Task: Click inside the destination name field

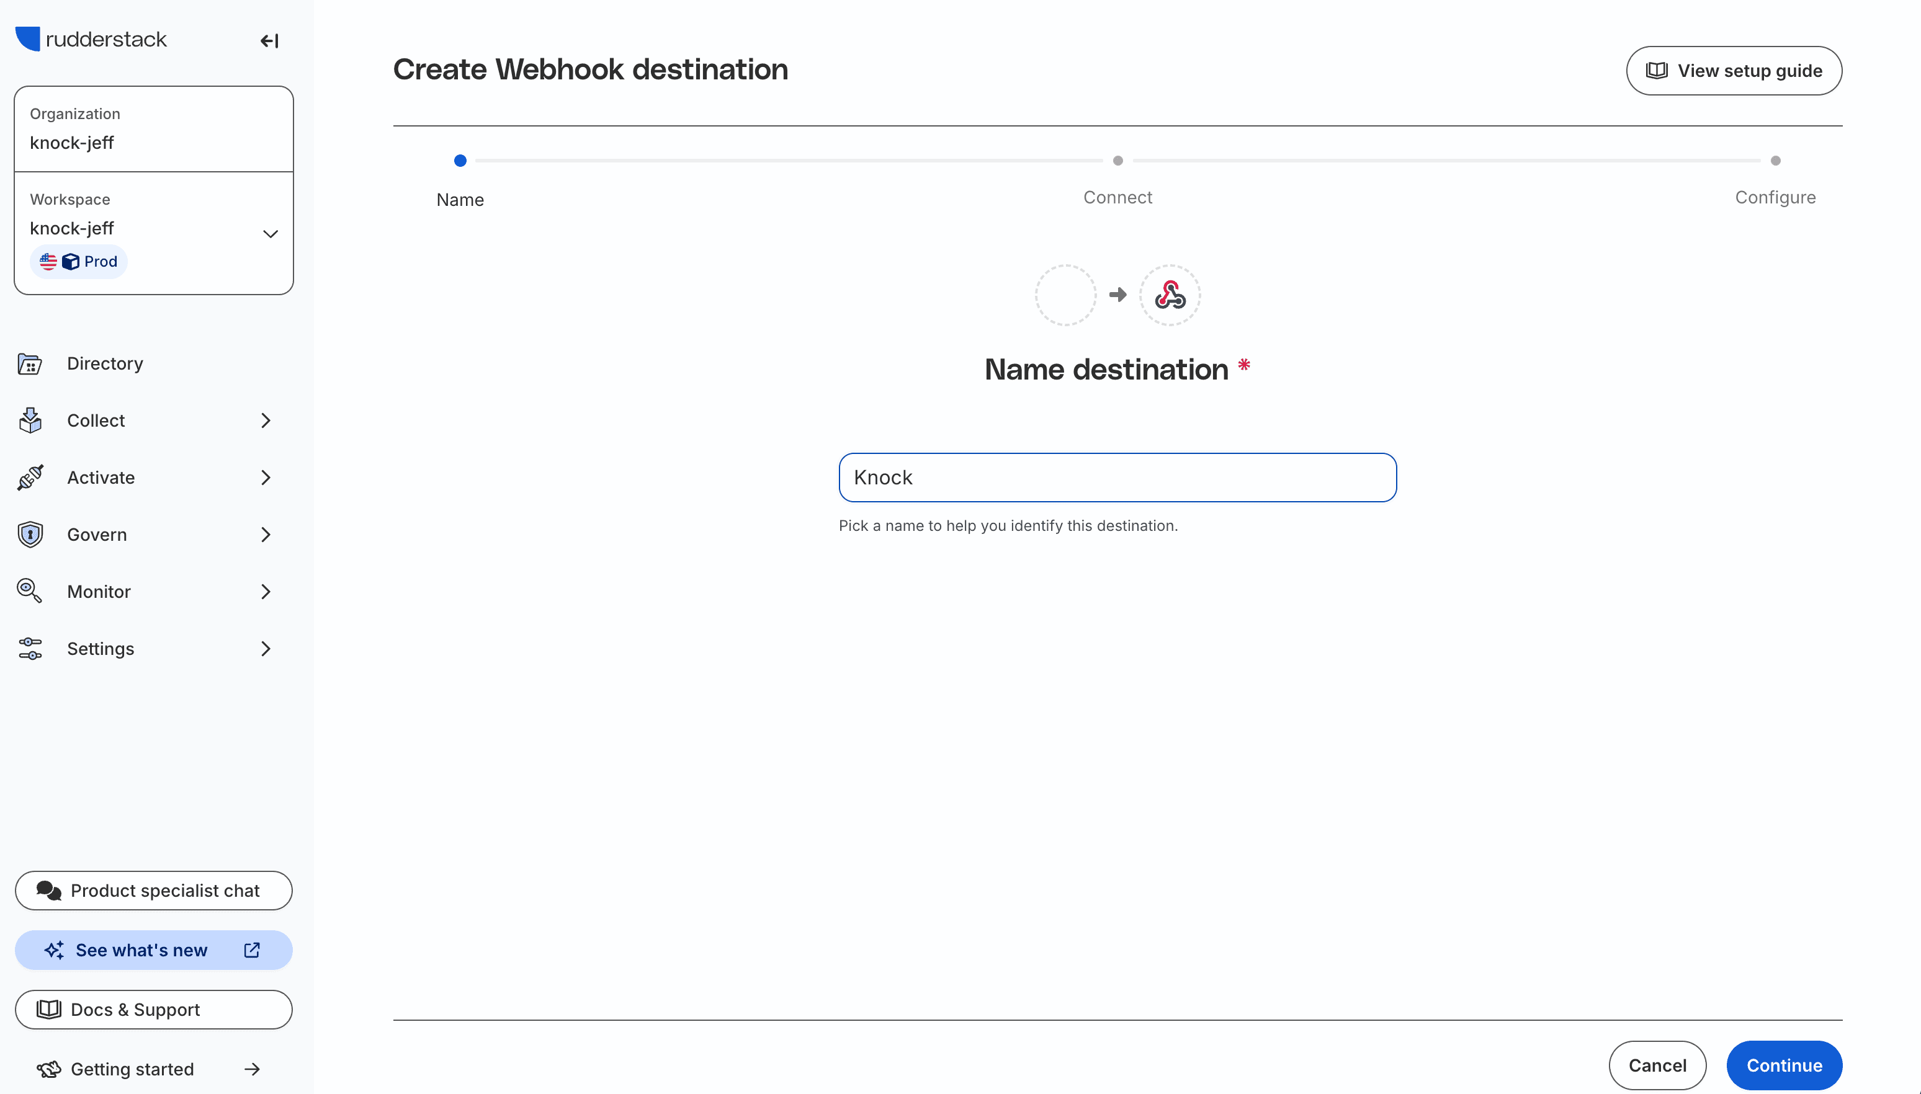Action: pos(1117,477)
